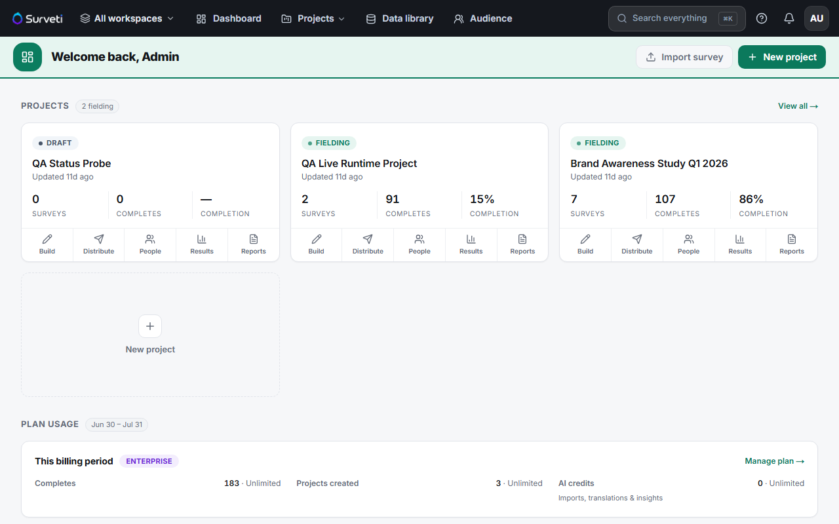Focus the Search everything field
The width and height of the screenshot is (839, 524).
[x=677, y=18]
